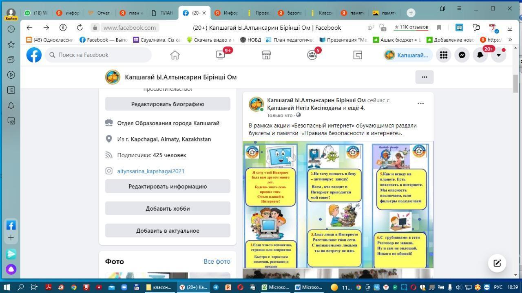Open page header three-dot menu
The height and width of the screenshot is (293, 522).
click(424, 77)
